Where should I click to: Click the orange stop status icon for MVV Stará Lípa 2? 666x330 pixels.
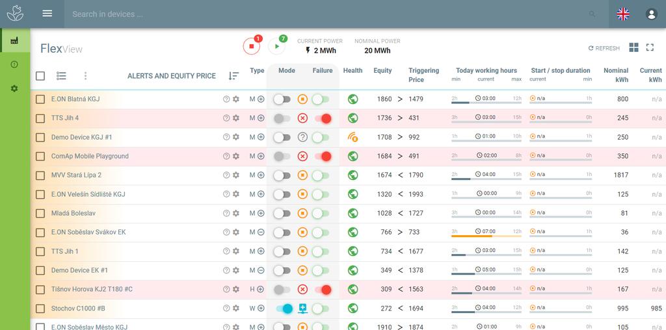click(302, 175)
